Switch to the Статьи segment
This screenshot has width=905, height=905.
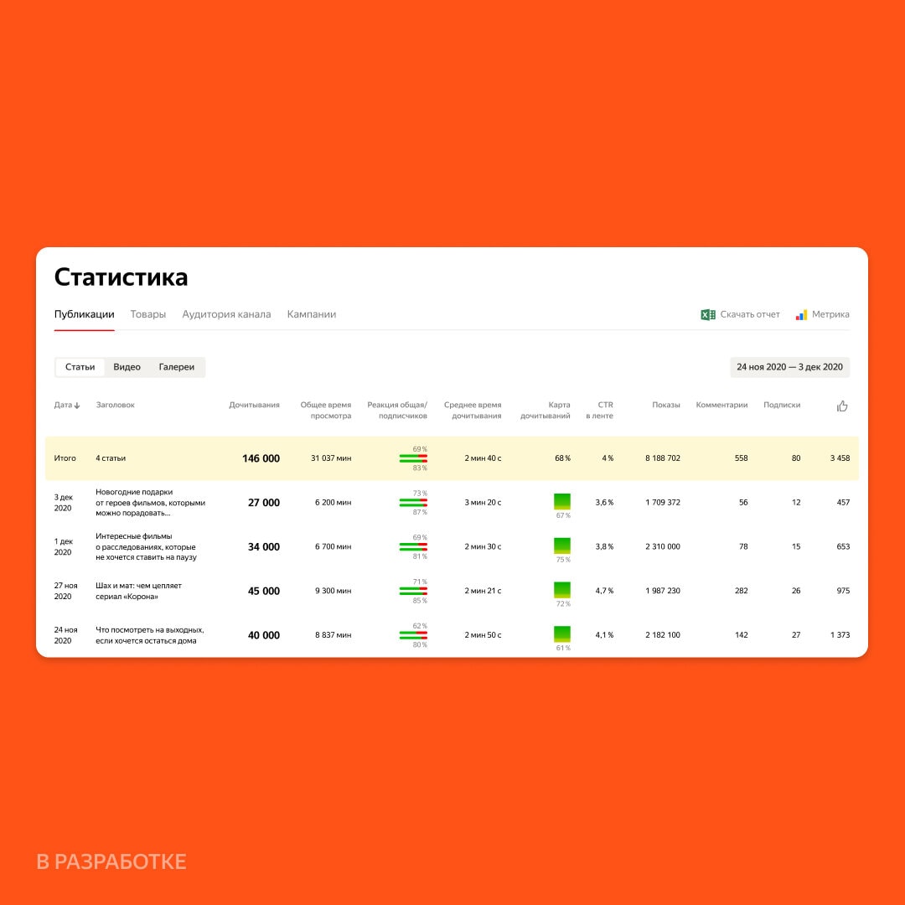click(x=80, y=367)
